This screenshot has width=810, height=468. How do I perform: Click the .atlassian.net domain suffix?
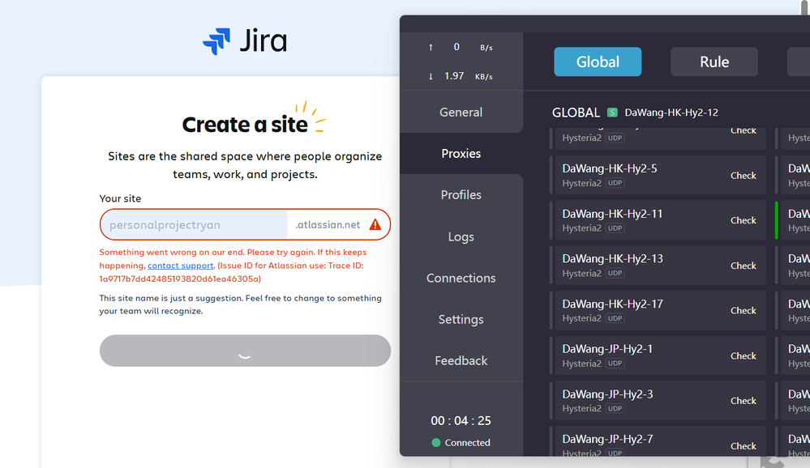pos(328,224)
